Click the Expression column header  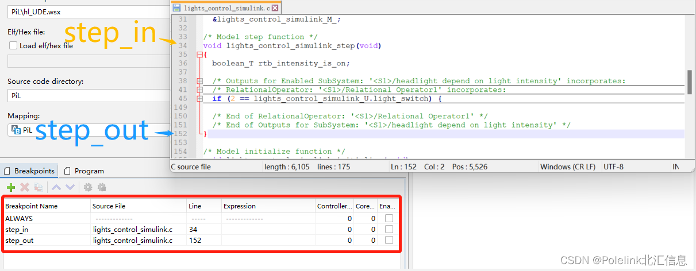tap(268, 206)
